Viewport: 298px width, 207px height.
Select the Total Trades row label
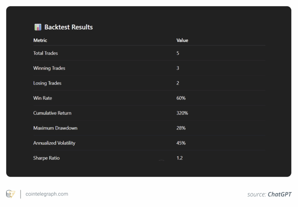coord(45,53)
